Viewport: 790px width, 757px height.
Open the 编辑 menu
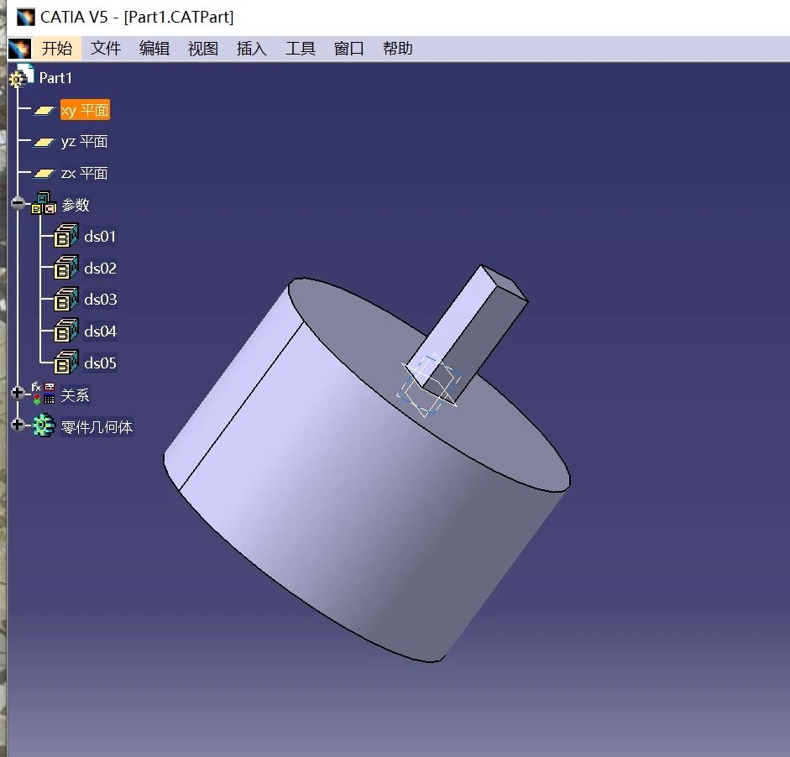point(154,49)
